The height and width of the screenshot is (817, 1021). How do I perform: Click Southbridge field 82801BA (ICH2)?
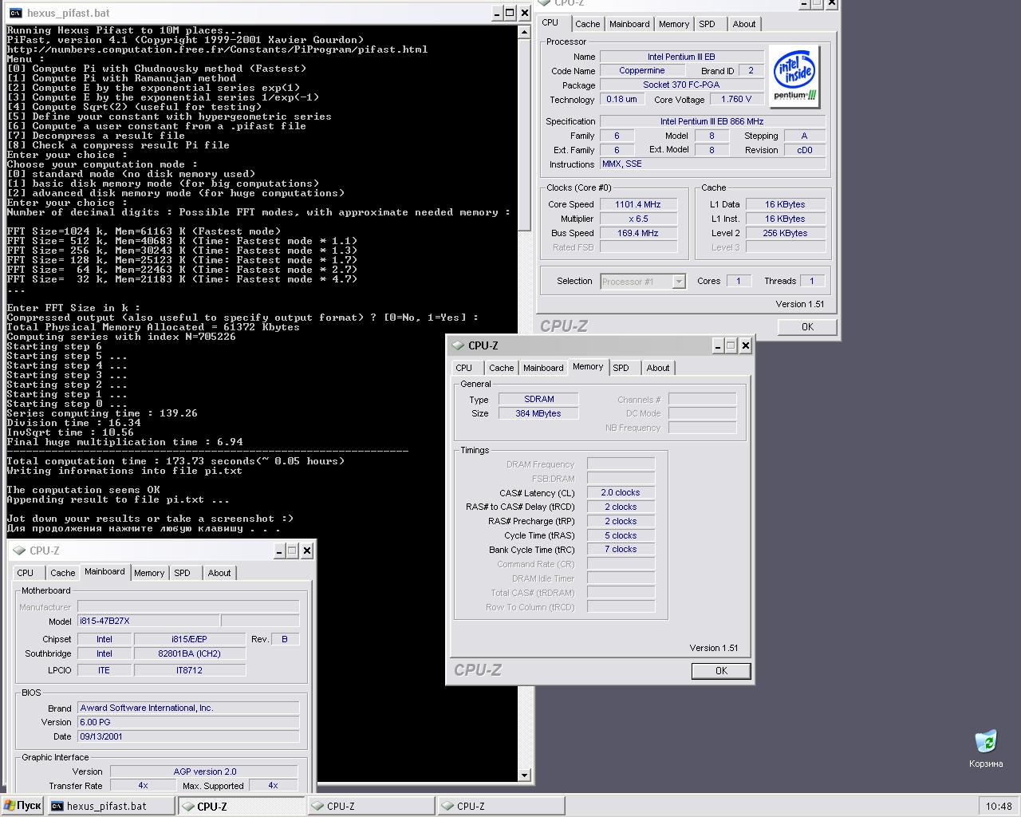(x=190, y=653)
